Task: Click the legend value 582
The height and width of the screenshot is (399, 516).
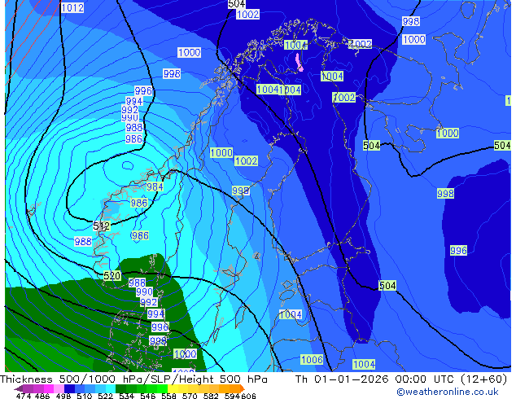Action: pos(211,396)
